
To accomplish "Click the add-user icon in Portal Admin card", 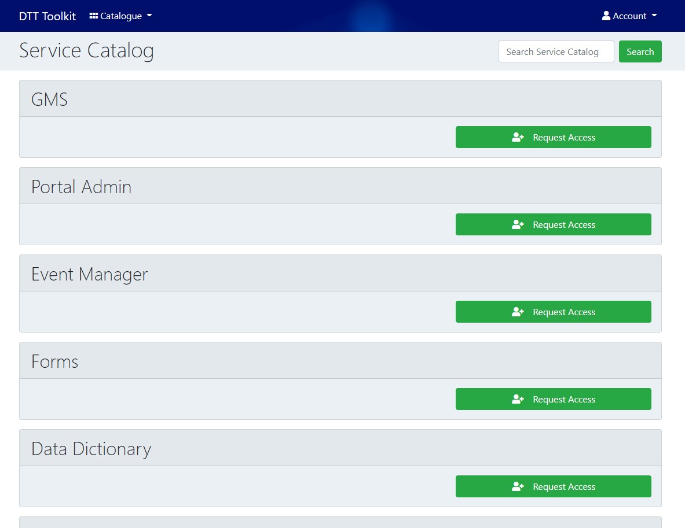I will click(x=518, y=225).
